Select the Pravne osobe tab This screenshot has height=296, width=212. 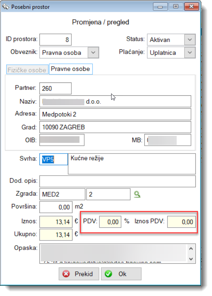[71, 69]
